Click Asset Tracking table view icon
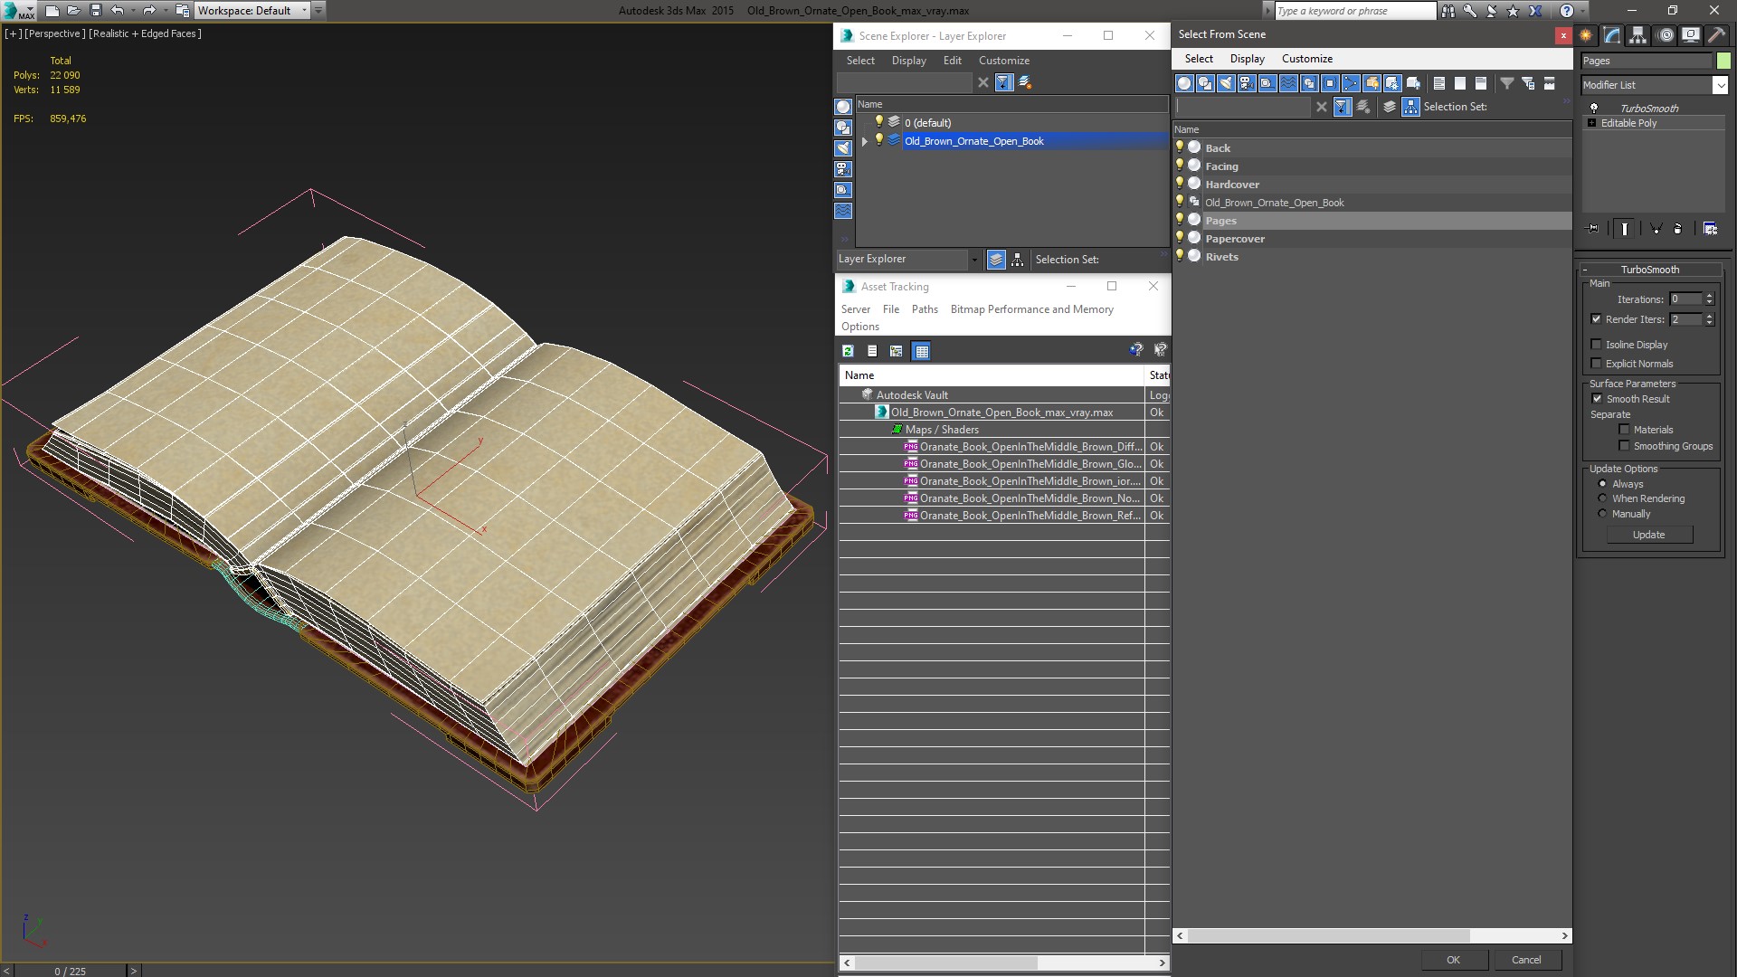Screen dimensions: 1737x977 921,351
